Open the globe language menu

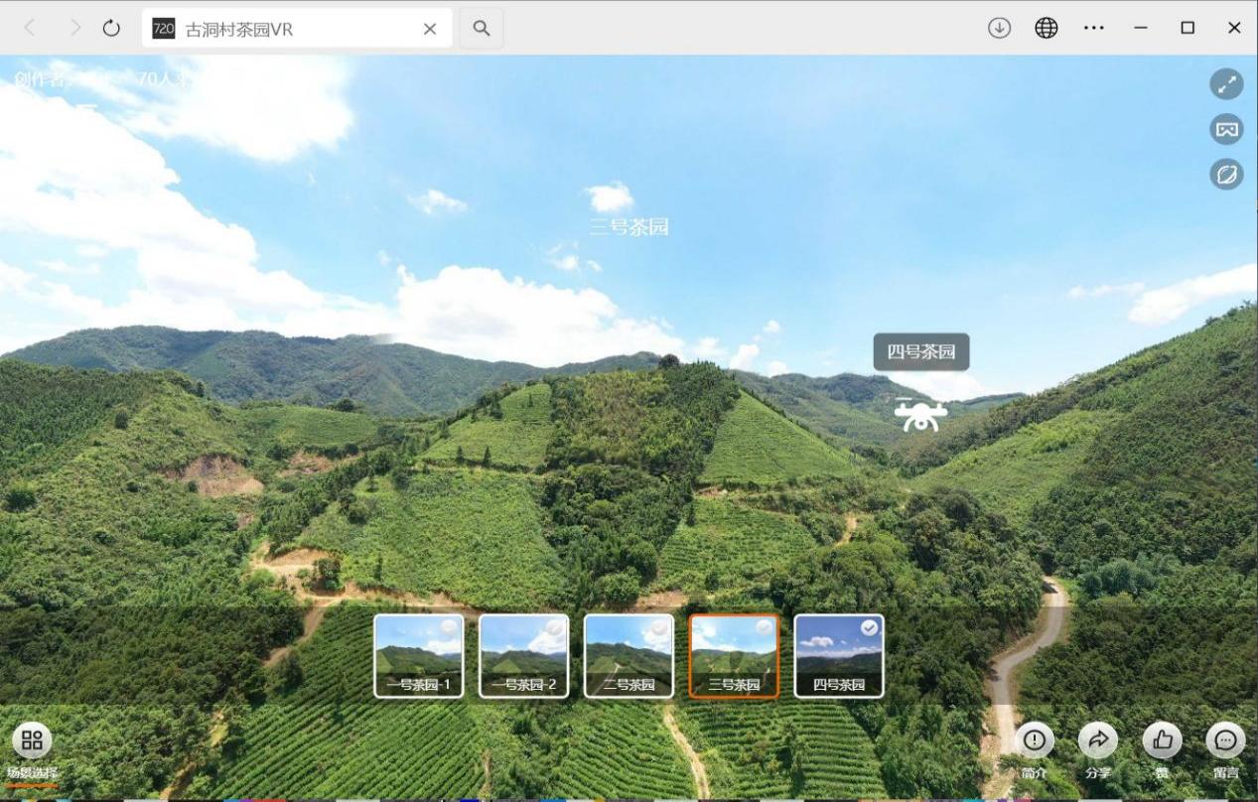click(x=1046, y=28)
